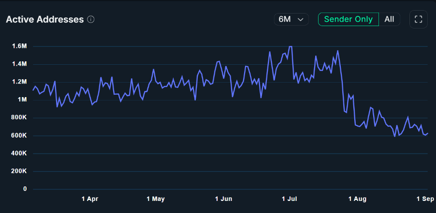The height and width of the screenshot is (213, 436).
Task: Select the 1 Apr date marker
Action: click(x=90, y=199)
